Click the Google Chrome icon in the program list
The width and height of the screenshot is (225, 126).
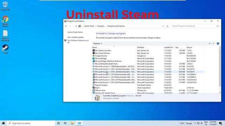pos(94,56)
